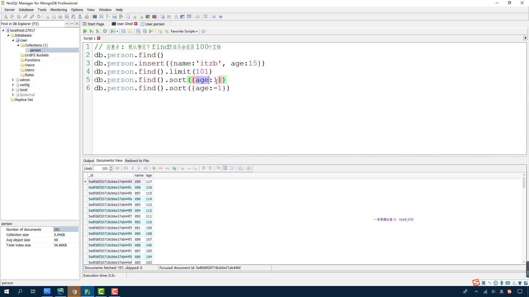The height and width of the screenshot is (297, 529).
Task: Open the Monitoring menu
Action: tap(58, 10)
